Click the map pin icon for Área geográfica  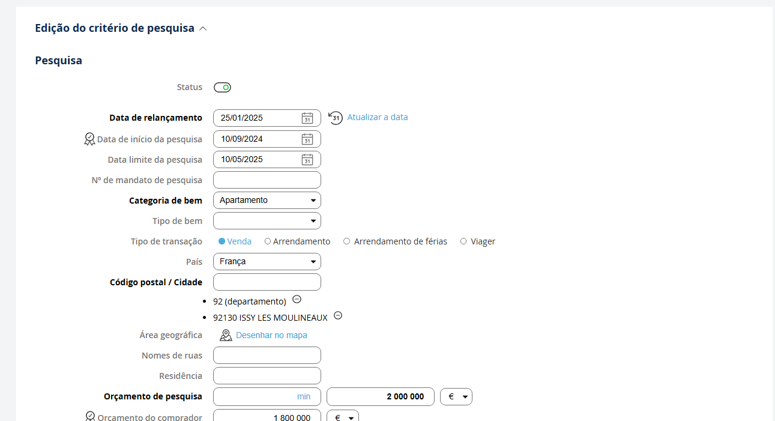226,335
